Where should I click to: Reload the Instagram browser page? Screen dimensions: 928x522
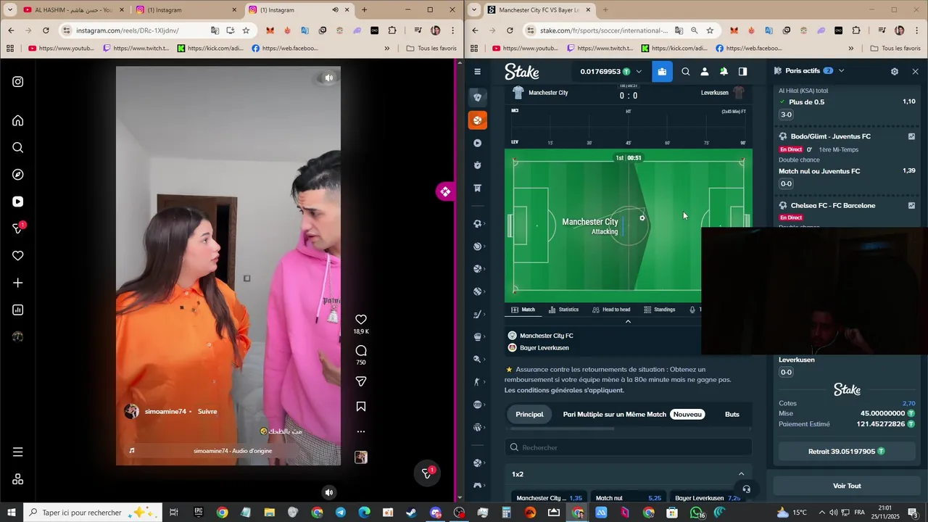46,30
